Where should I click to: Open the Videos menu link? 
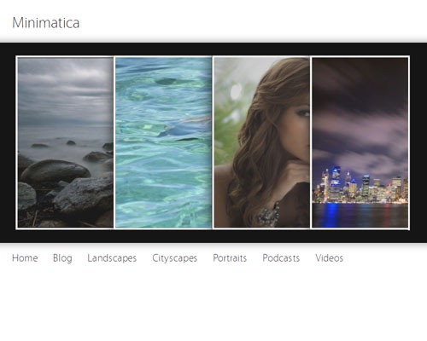[x=329, y=258]
